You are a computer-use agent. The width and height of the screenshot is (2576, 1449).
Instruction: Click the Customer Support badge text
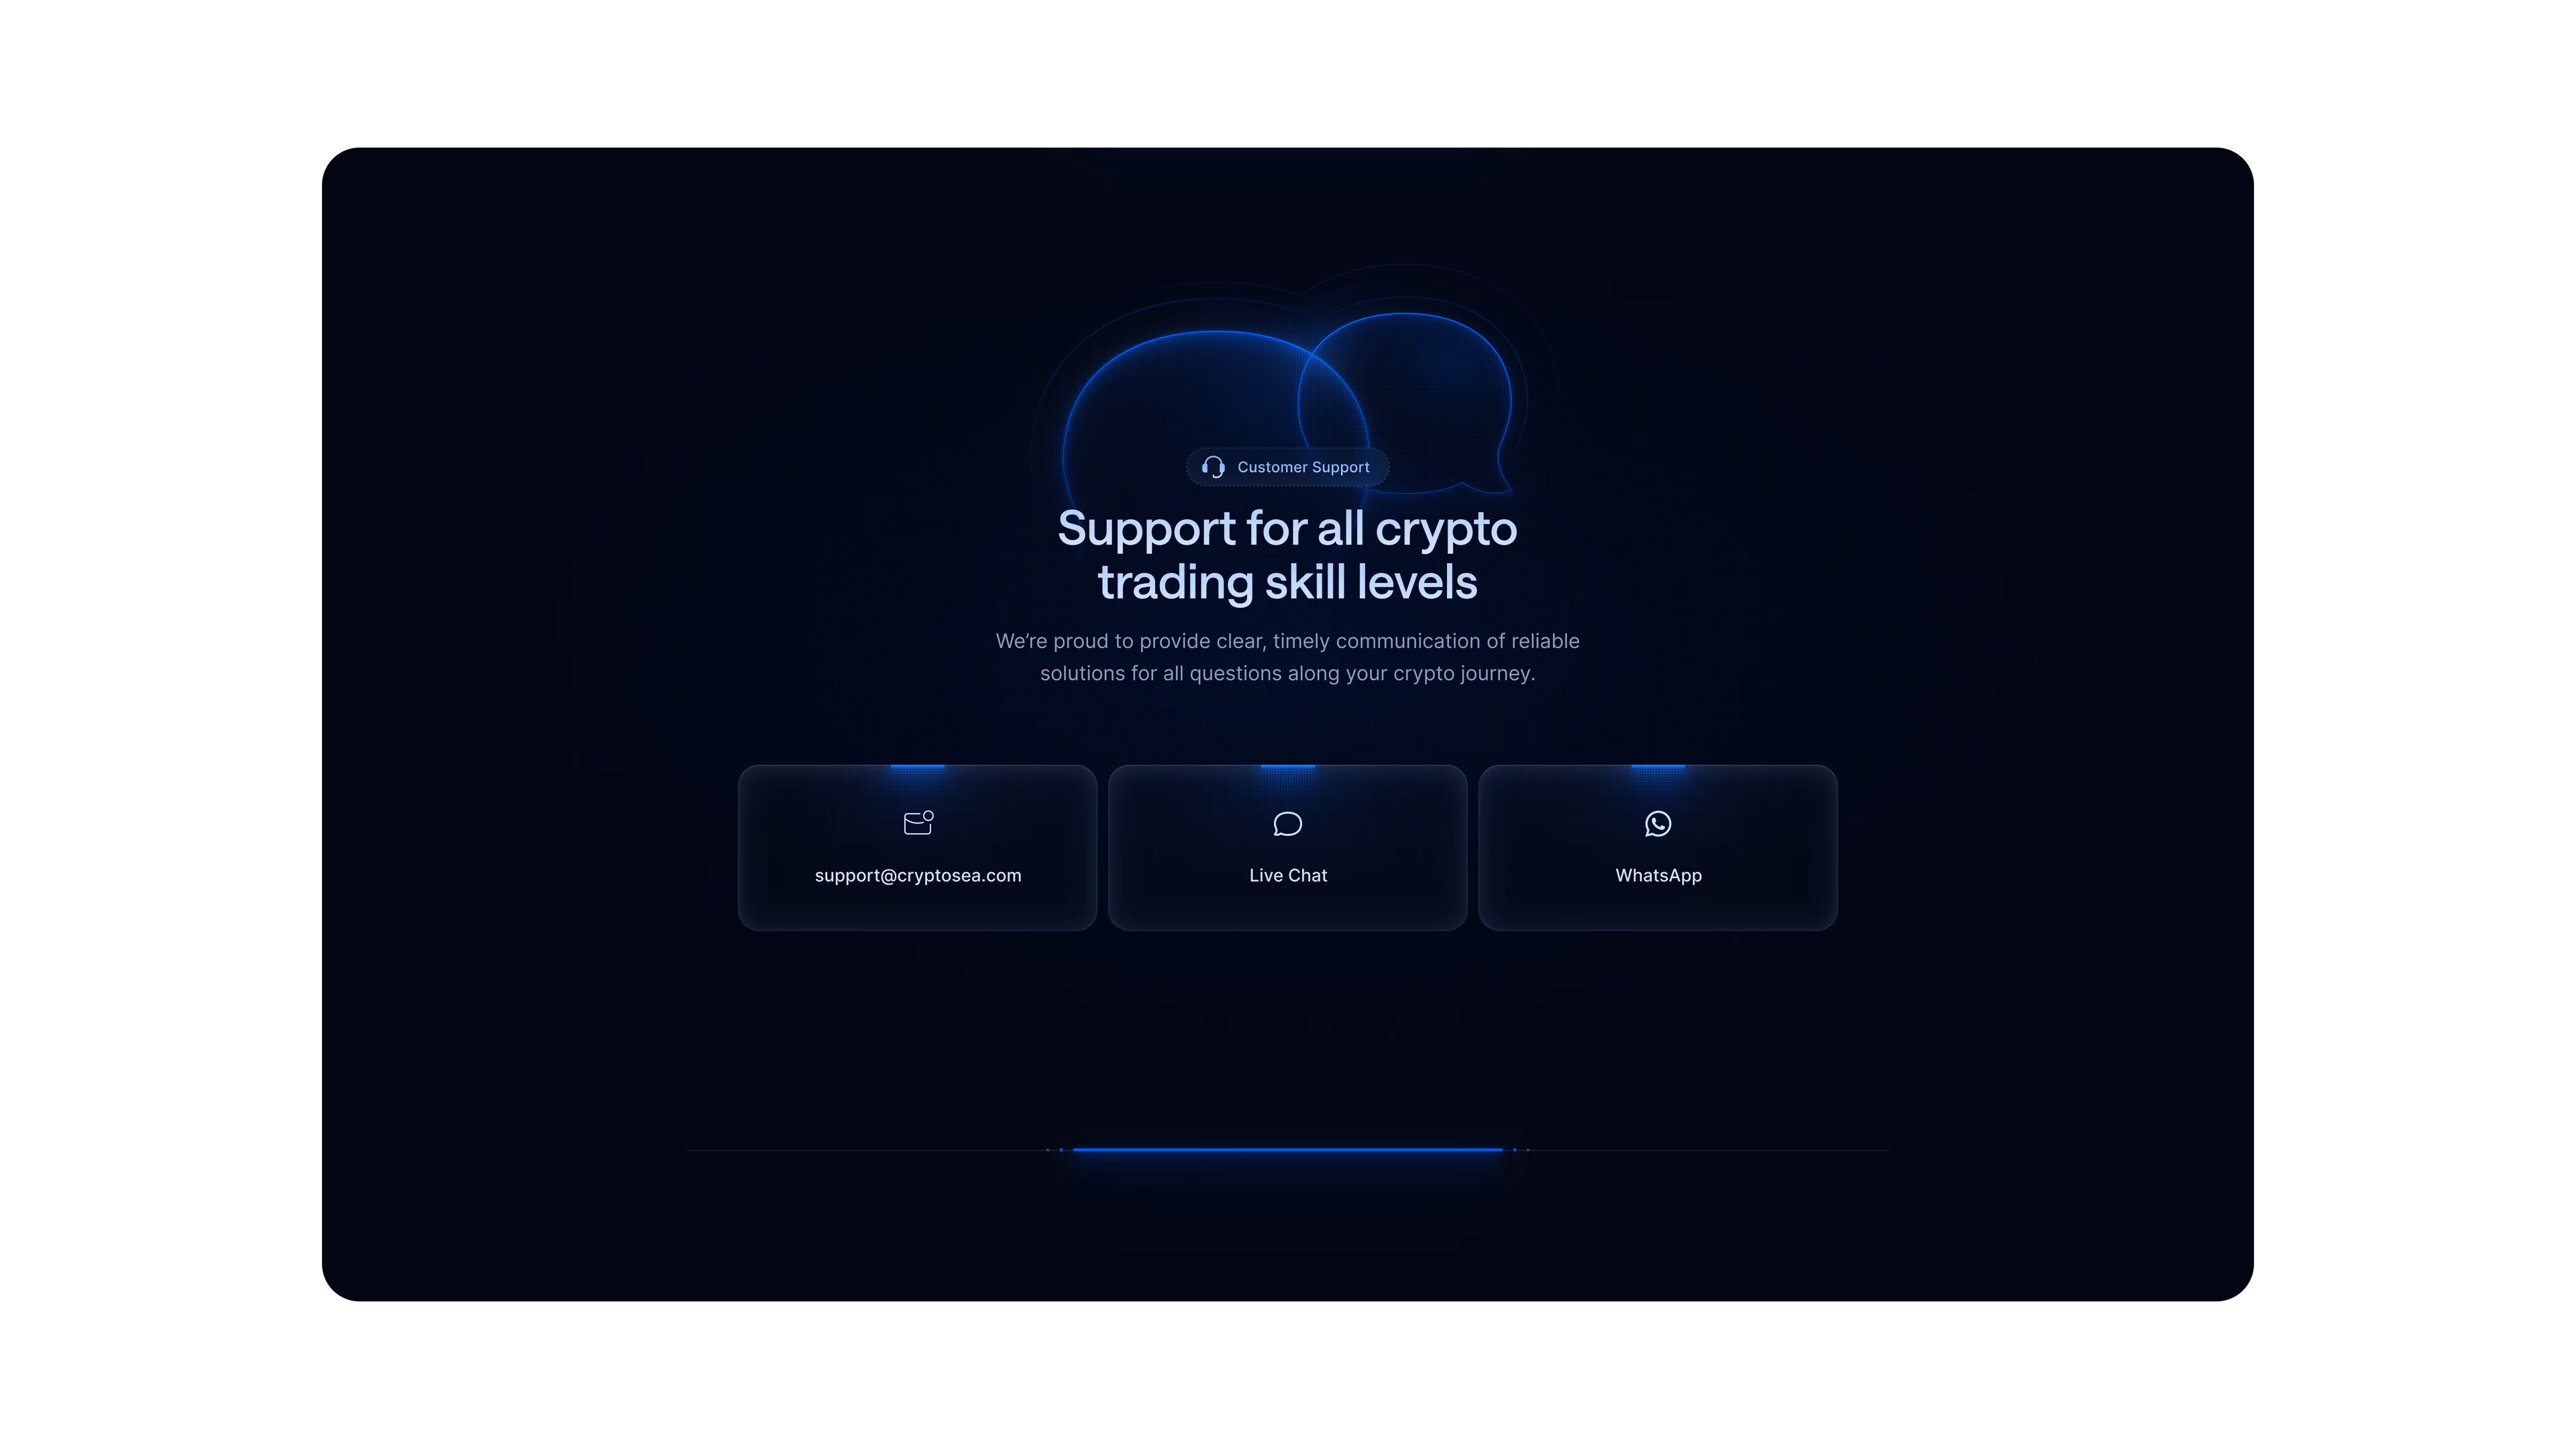1303,467
